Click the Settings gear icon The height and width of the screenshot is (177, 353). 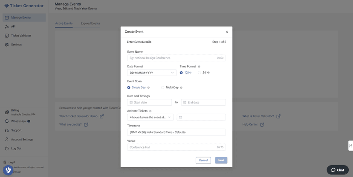pyautogui.click(x=7, y=45)
